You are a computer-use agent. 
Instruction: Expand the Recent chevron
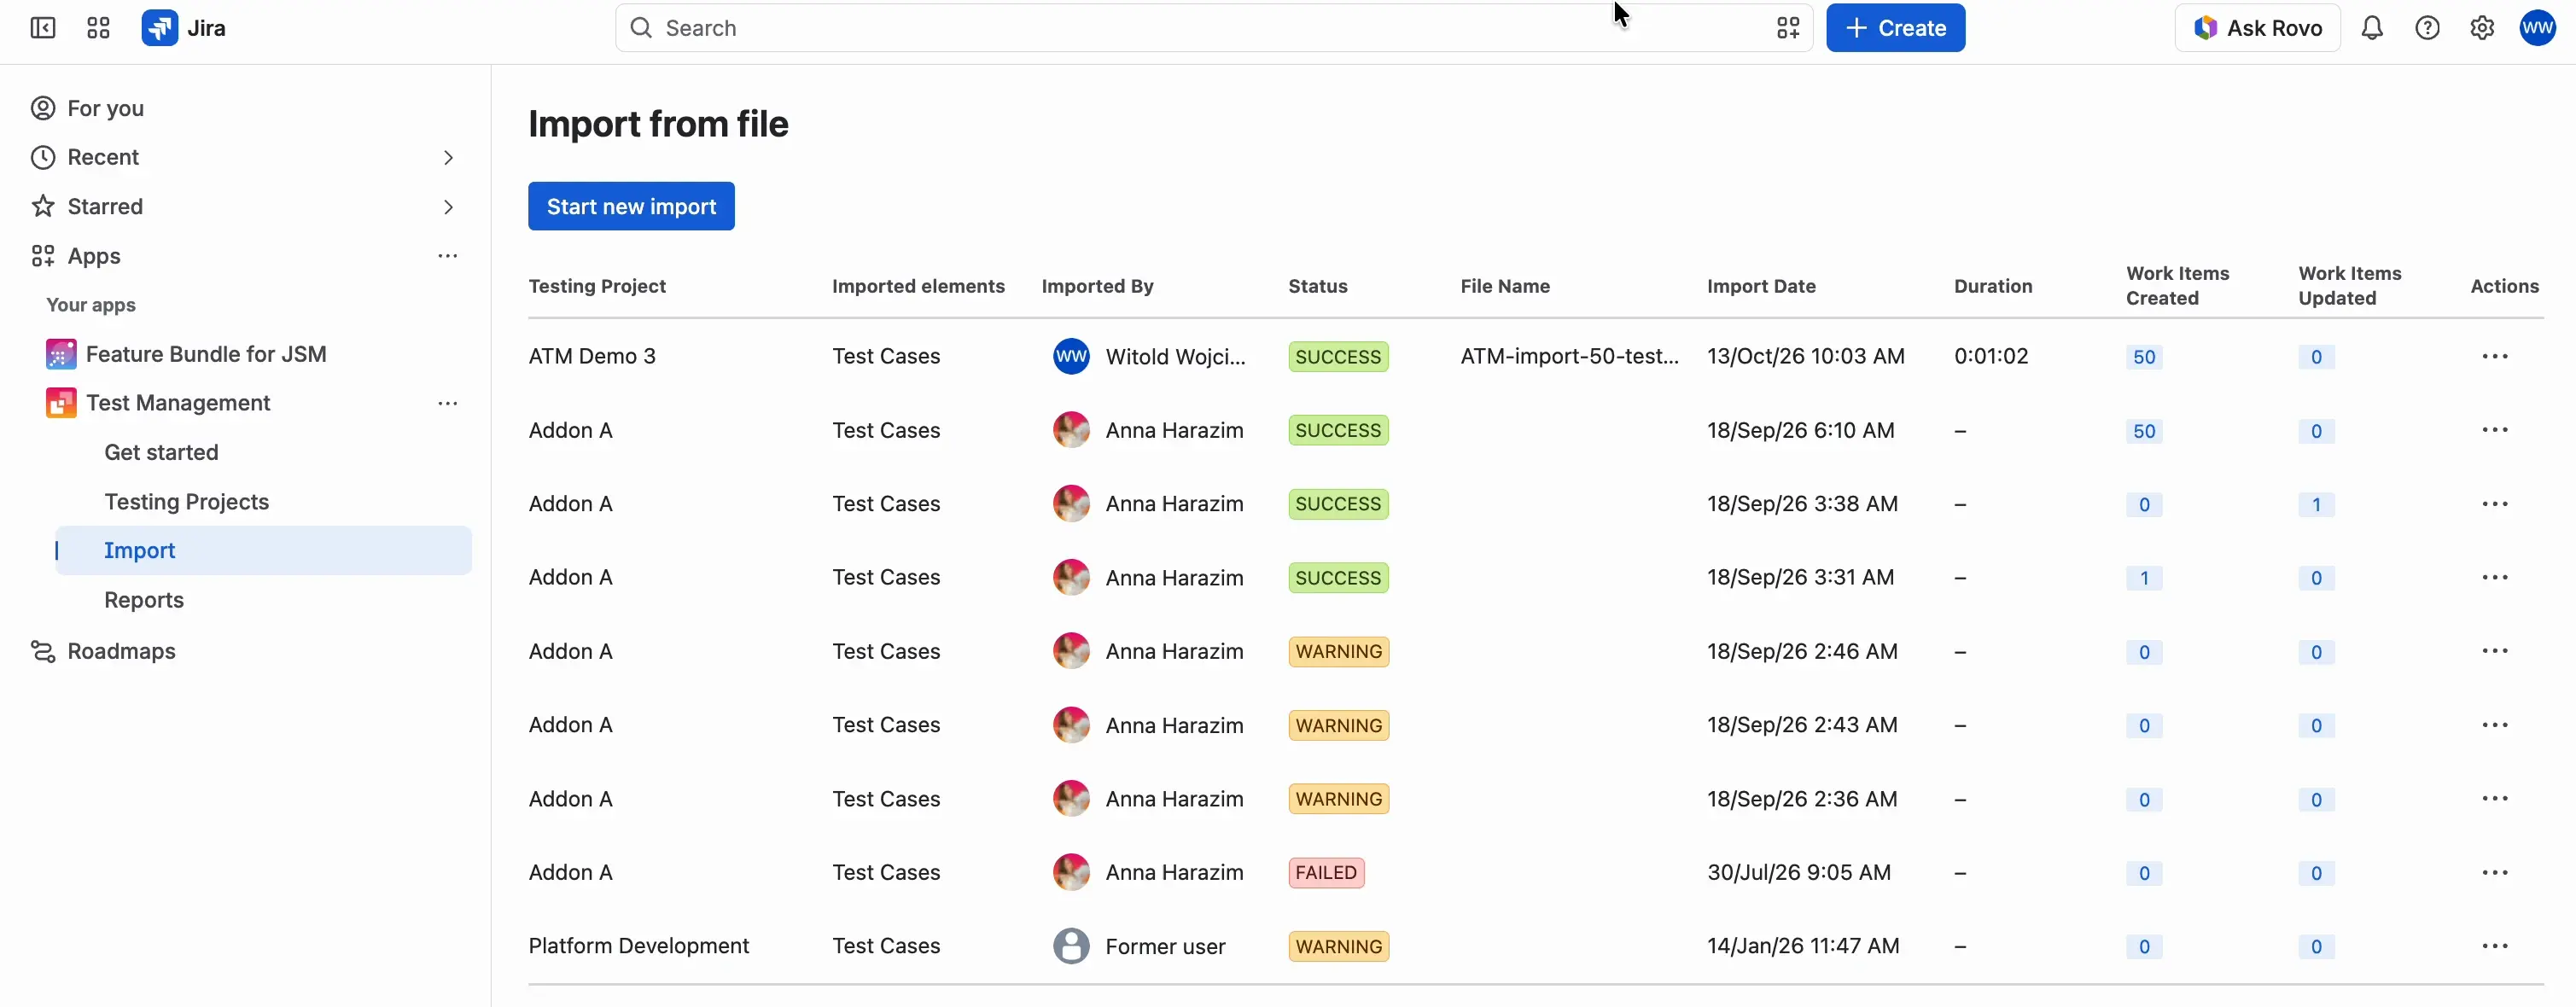[x=448, y=158]
